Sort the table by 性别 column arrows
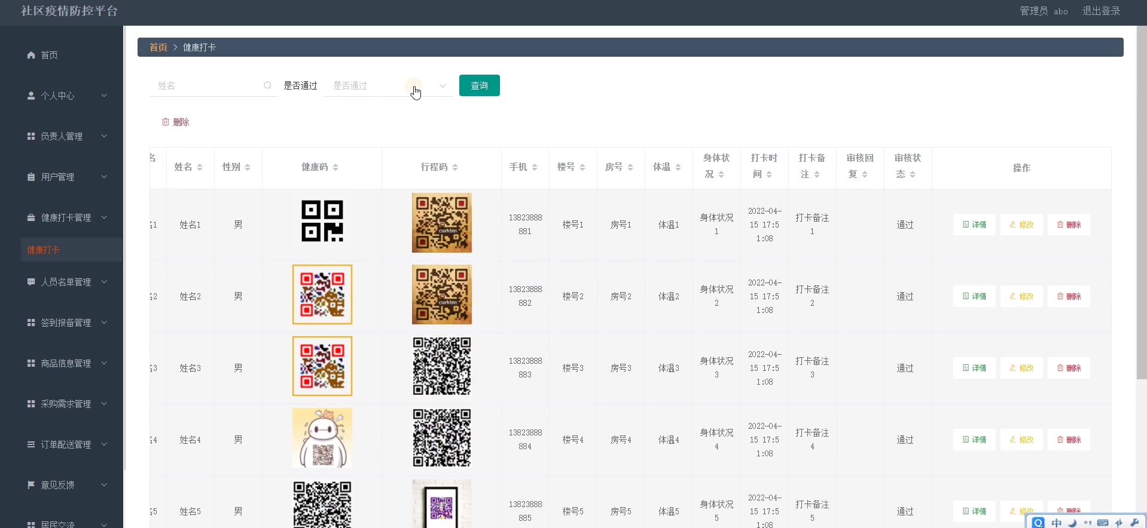Screen dimensions: 1147x528 pyautogui.click(x=248, y=167)
